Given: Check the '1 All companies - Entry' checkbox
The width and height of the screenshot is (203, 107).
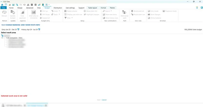Looking at the screenshot, I should click(x=5, y=38).
